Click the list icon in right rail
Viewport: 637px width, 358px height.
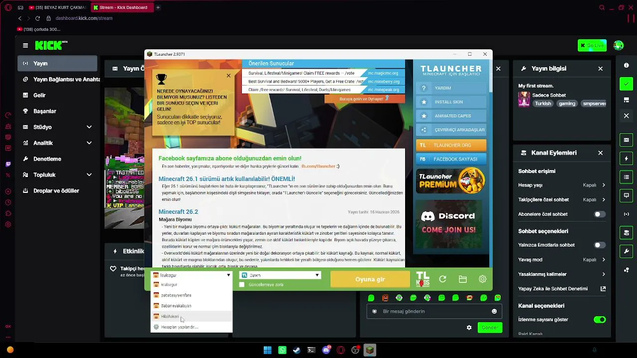(627, 177)
